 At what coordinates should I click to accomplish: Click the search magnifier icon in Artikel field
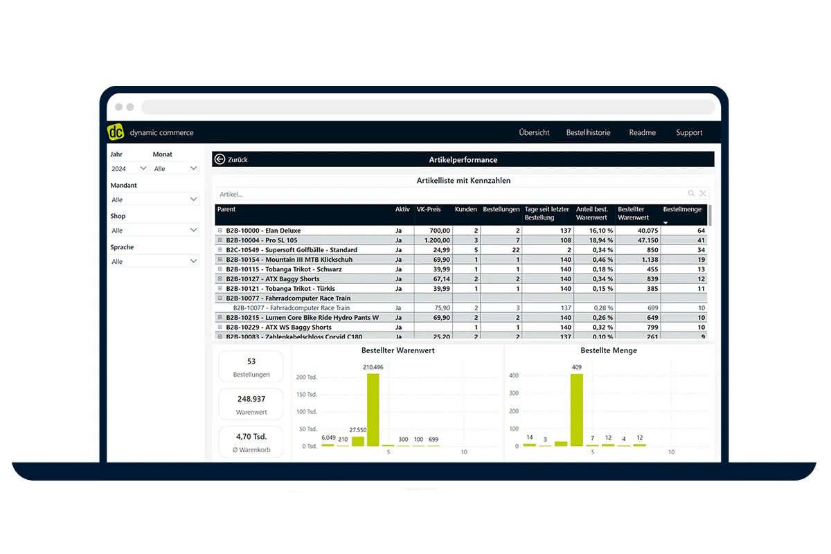point(691,194)
